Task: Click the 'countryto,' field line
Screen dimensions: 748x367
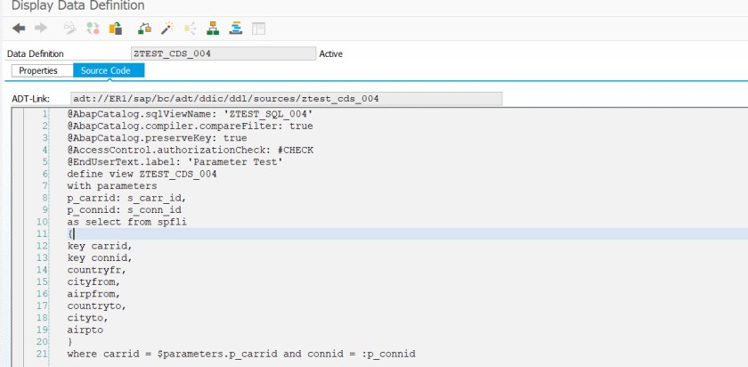Action: click(x=97, y=306)
